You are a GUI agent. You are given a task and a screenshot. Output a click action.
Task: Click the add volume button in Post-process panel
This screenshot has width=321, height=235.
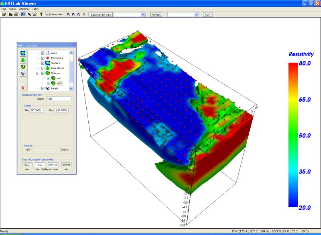point(23,67)
